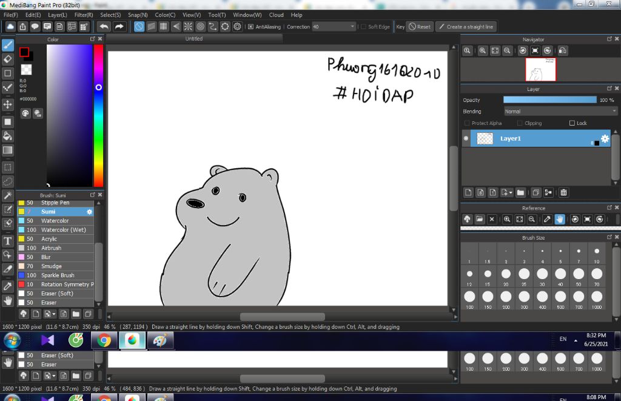Viewport: 621px width, 401px height.
Task: Open an image file in Reference panel
Action: tap(479, 219)
